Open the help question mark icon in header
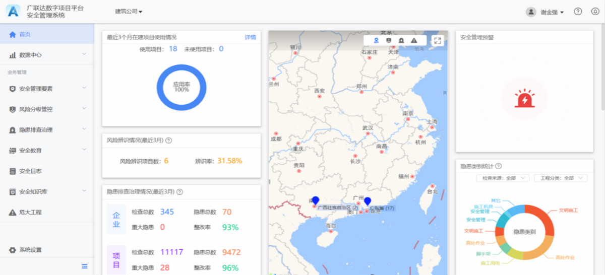Viewport: 605px width, 275px height. pyautogui.click(x=578, y=12)
